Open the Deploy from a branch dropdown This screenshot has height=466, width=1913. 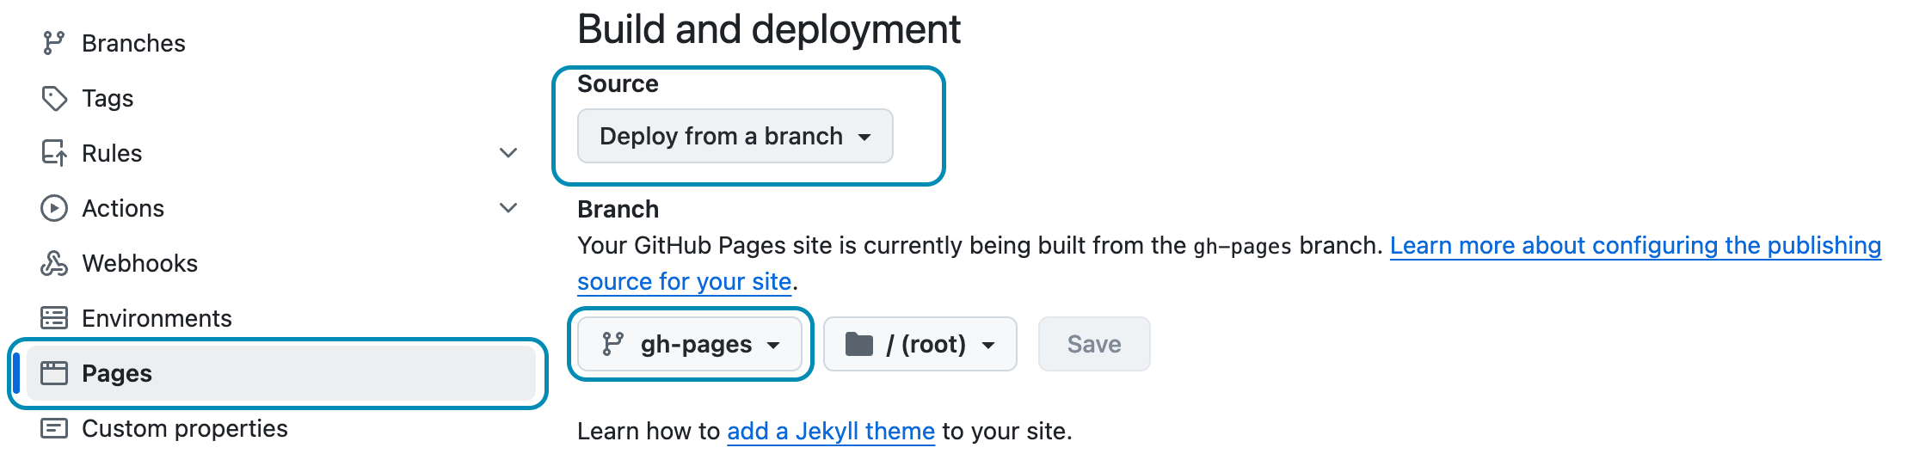(735, 136)
